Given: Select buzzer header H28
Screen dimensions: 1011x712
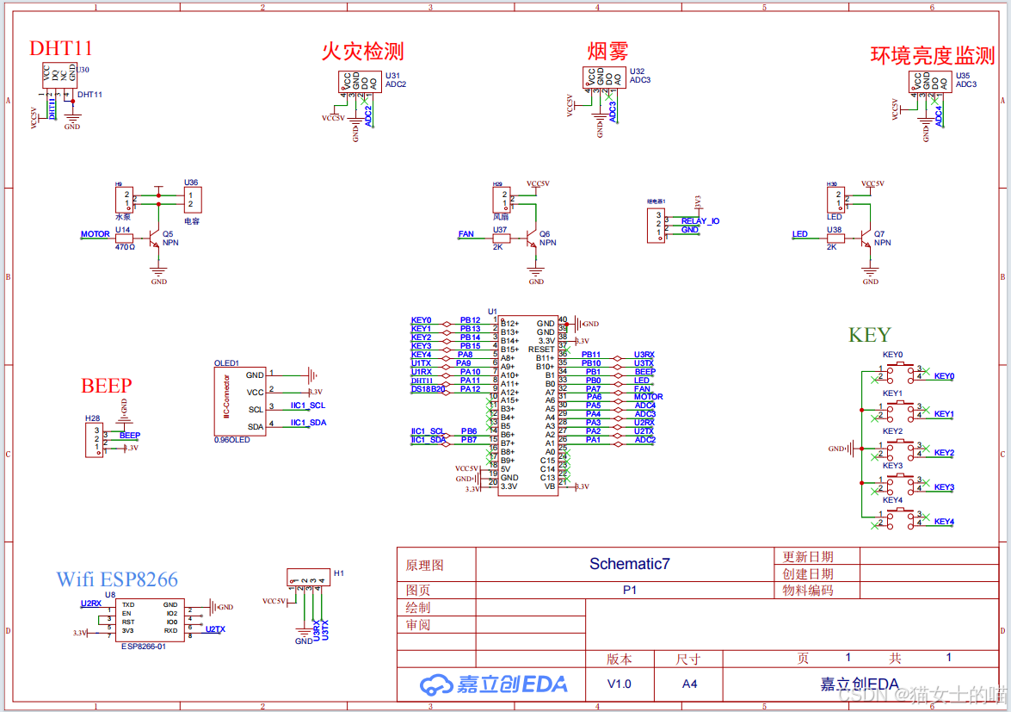Looking at the screenshot, I should click(94, 440).
